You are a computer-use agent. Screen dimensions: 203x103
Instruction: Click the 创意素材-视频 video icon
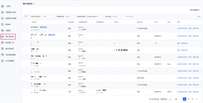coord(3,18)
